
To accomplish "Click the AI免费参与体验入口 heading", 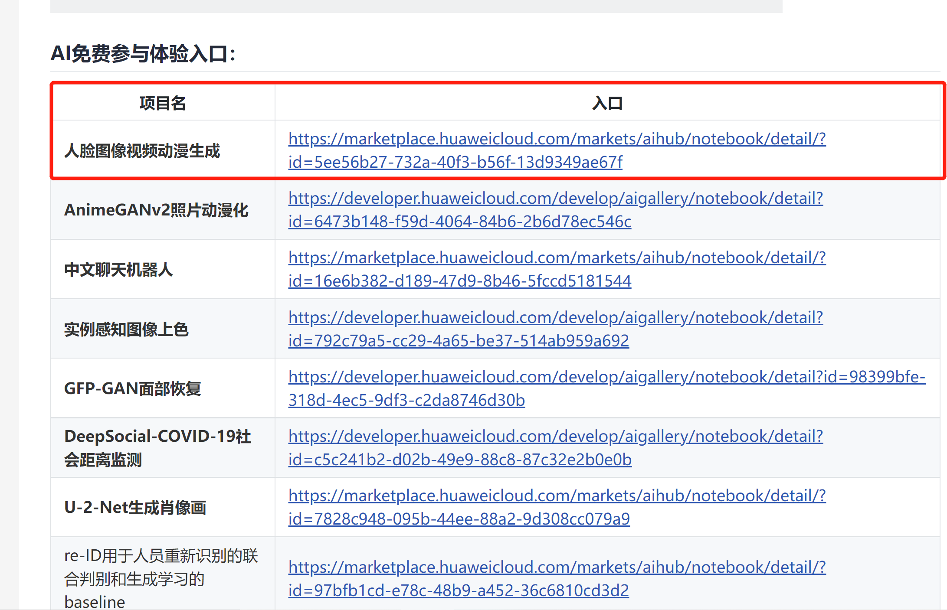I will point(143,54).
